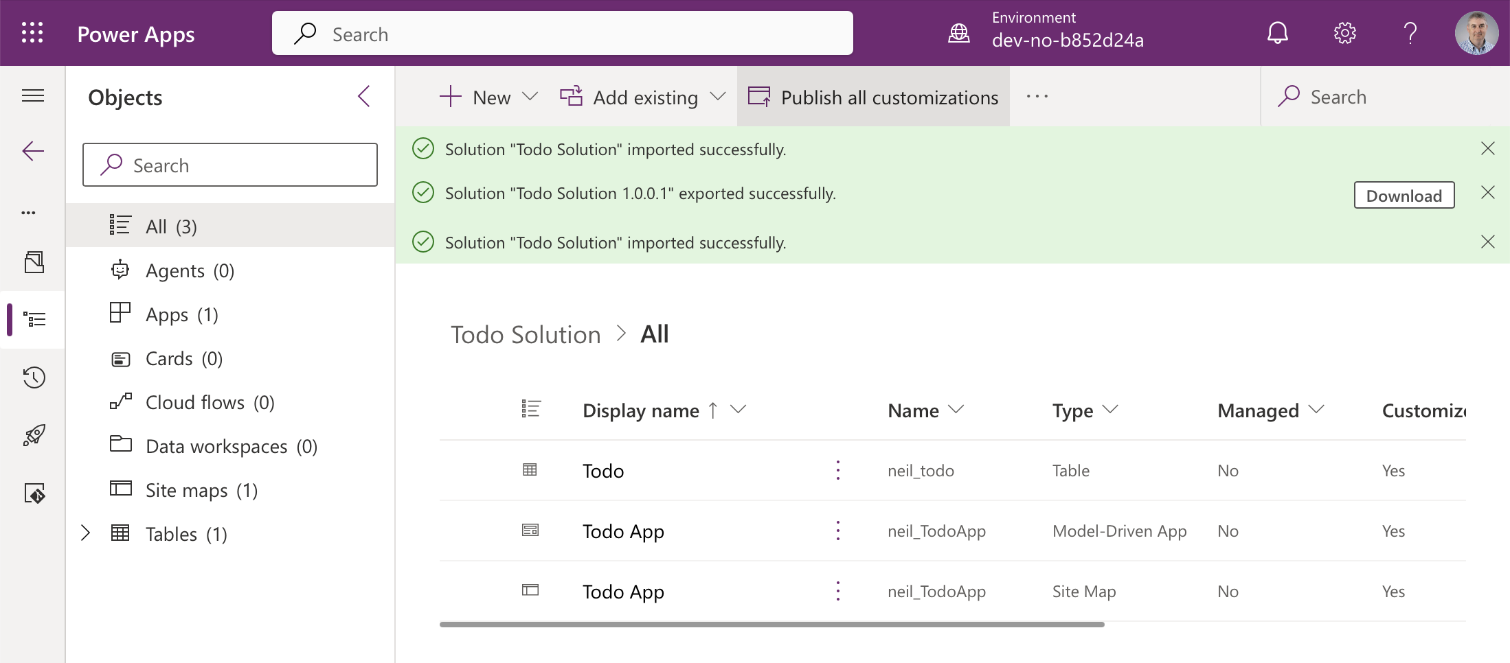The height and width of the screenshot is (663, 1510).
Task: Collapse the Objects panel with chevron
Action: (x=364, y=97)
